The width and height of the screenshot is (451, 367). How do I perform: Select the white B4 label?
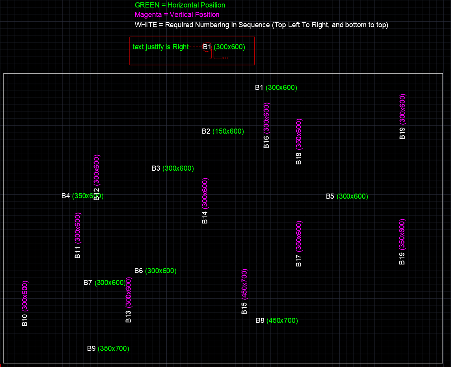65,196
